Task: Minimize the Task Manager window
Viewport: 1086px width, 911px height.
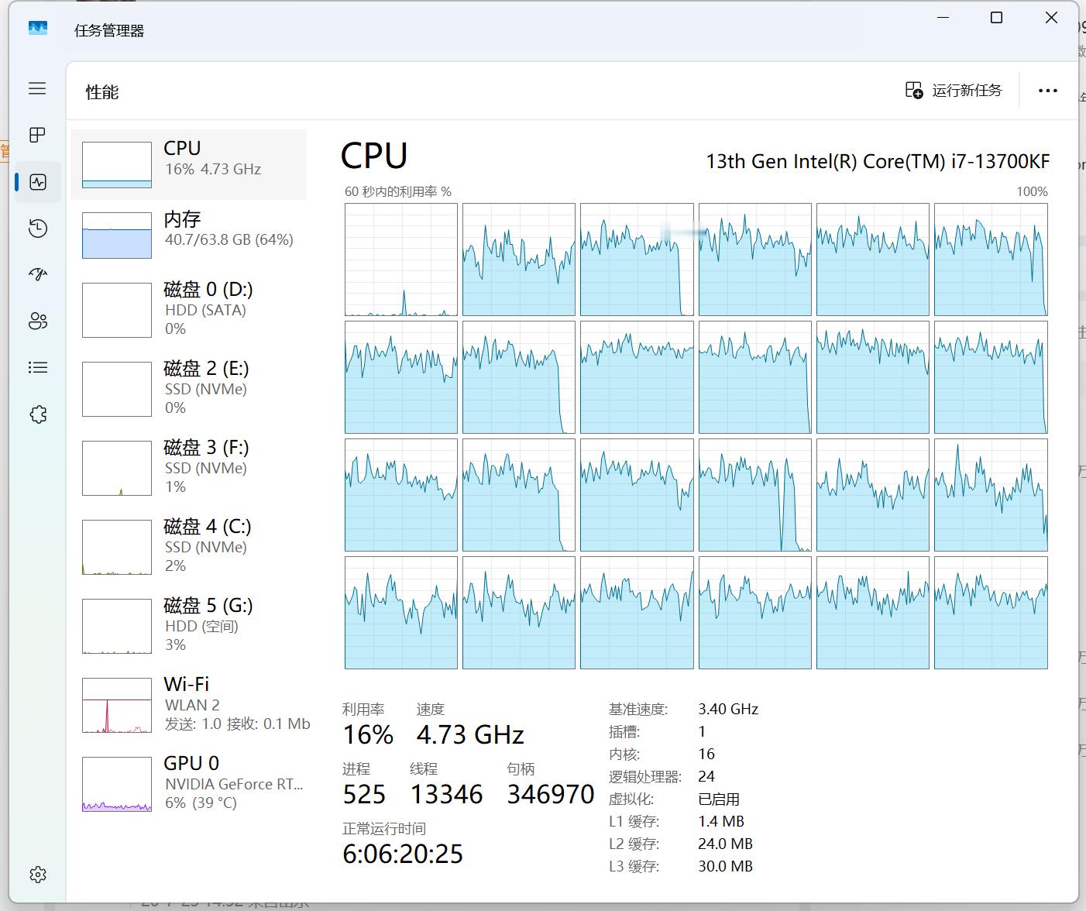Action: (943, 18)
